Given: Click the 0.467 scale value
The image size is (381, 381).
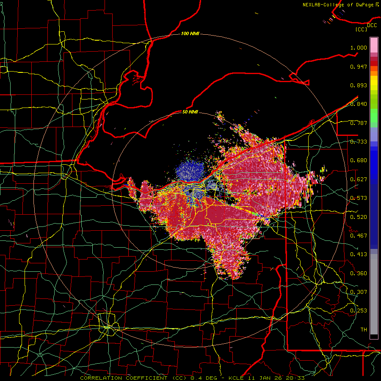Looking at the screenshot, I should click(359, 236).
